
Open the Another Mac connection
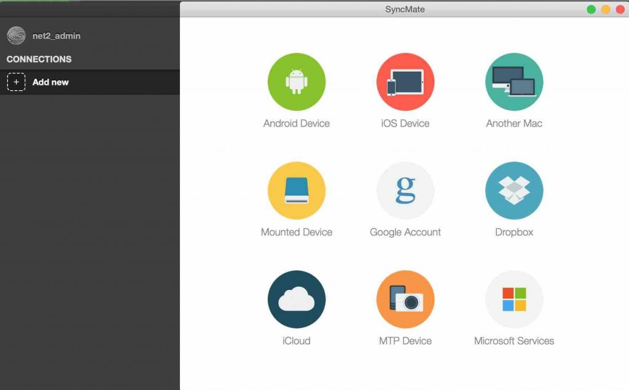tap(514, 82)
